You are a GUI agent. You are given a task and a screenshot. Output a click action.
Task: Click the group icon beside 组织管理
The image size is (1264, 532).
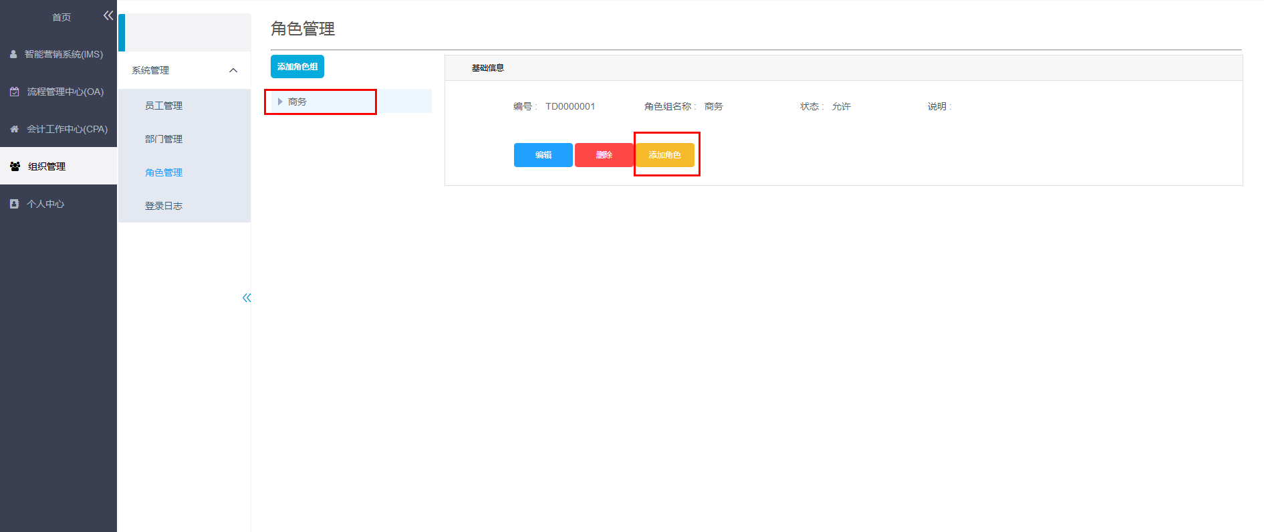(x=15, y=166)
